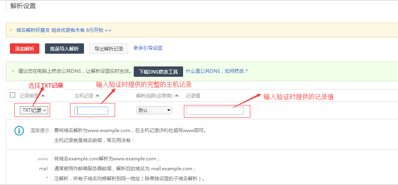Screen dimensions: 398x185
Task: Click the blue info icon beside 温馨提示
Action: click(19, 130)
